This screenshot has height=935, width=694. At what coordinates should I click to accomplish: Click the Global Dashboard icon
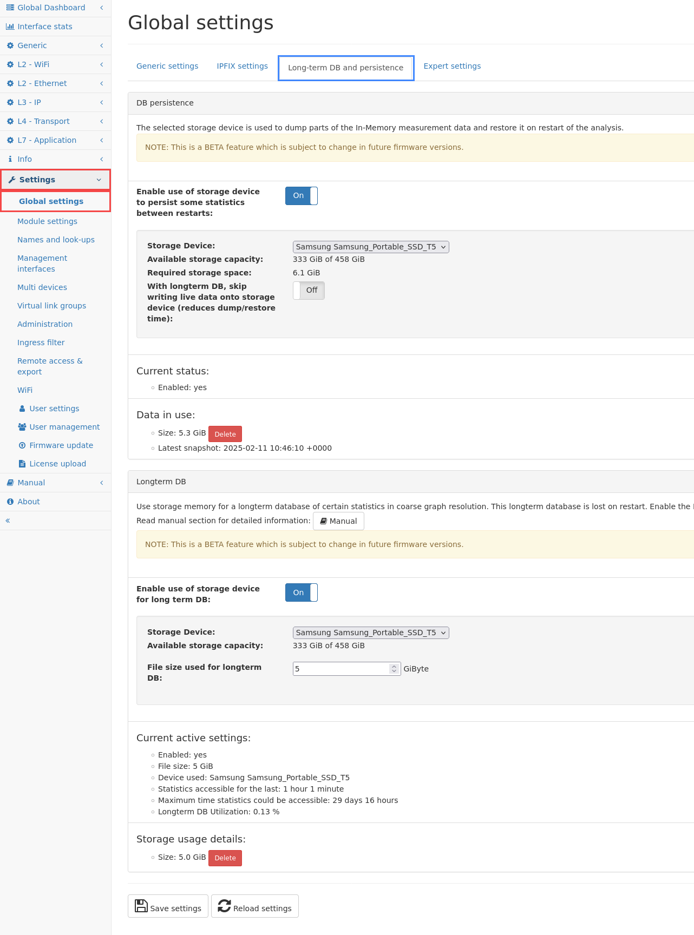pos(10,8)
